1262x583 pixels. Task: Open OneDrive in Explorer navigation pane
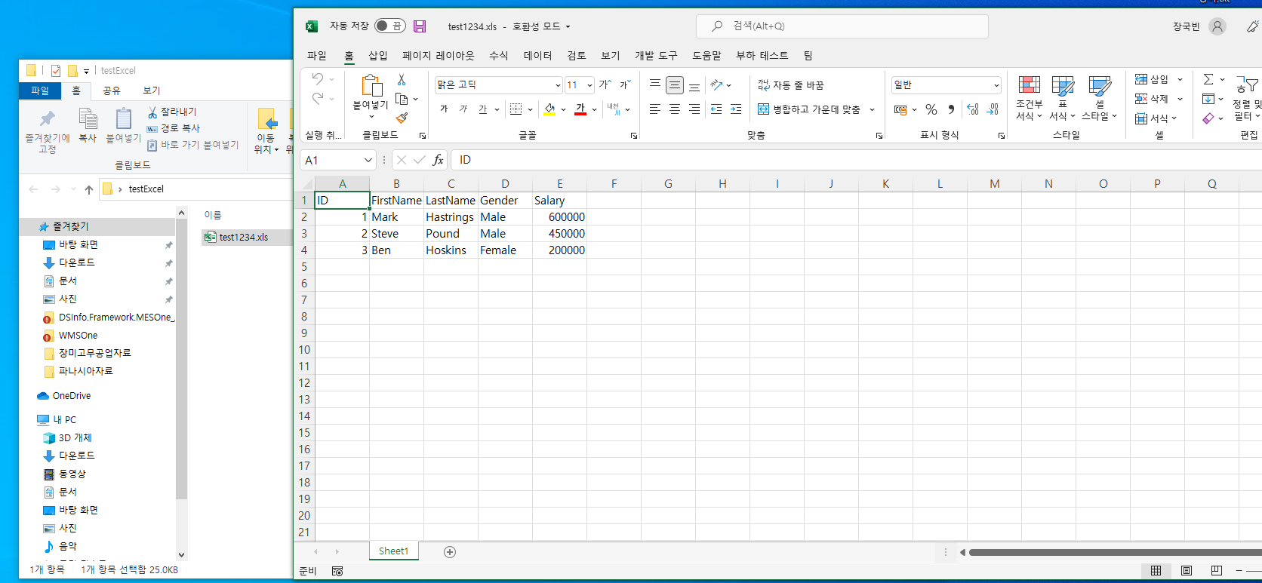72,395
